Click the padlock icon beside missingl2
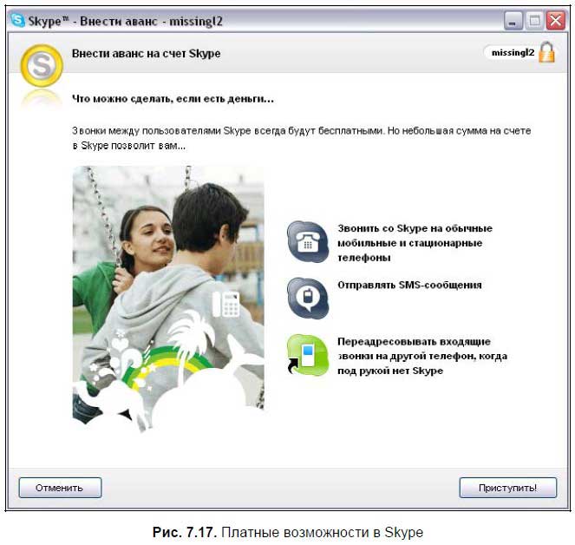This screenshot has width=575, height=545. coord(546,52)
